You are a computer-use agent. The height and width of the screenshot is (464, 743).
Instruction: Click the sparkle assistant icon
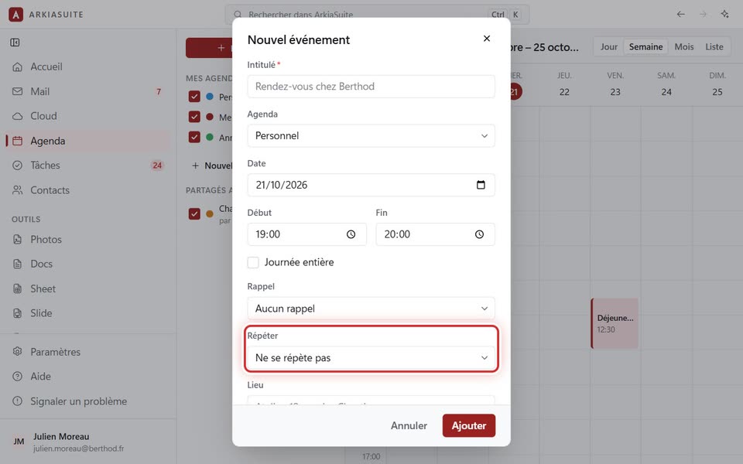[x=724, y=14]
